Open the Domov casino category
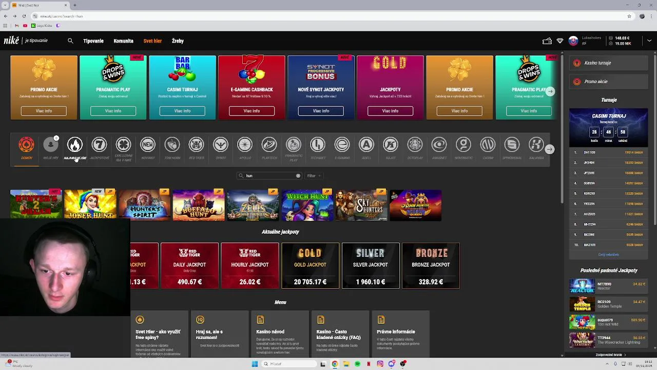The width and height of the screenshot is (657, 370). pyautogui.click(x=27, y=149)
